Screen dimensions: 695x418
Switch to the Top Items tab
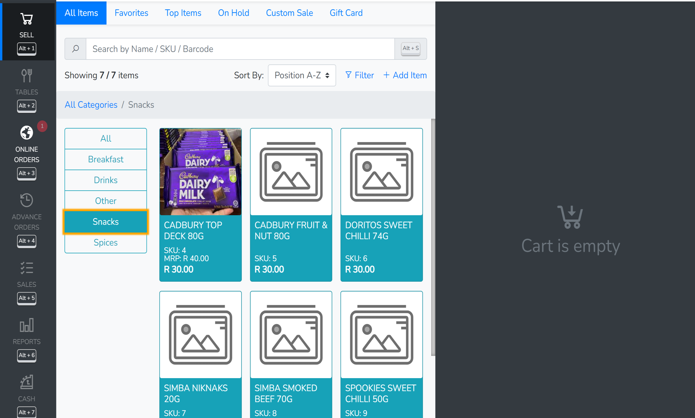pyautogui.click(x=183, y=13)
